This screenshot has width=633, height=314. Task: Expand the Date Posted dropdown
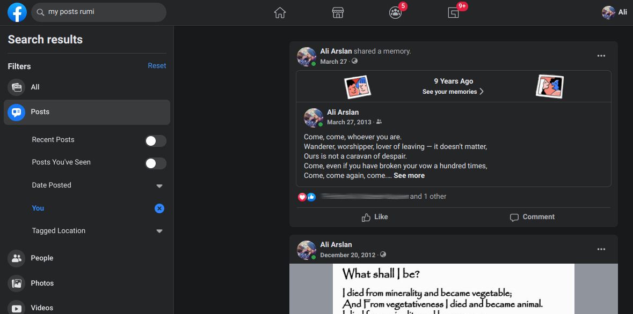(x=159, y=185)
